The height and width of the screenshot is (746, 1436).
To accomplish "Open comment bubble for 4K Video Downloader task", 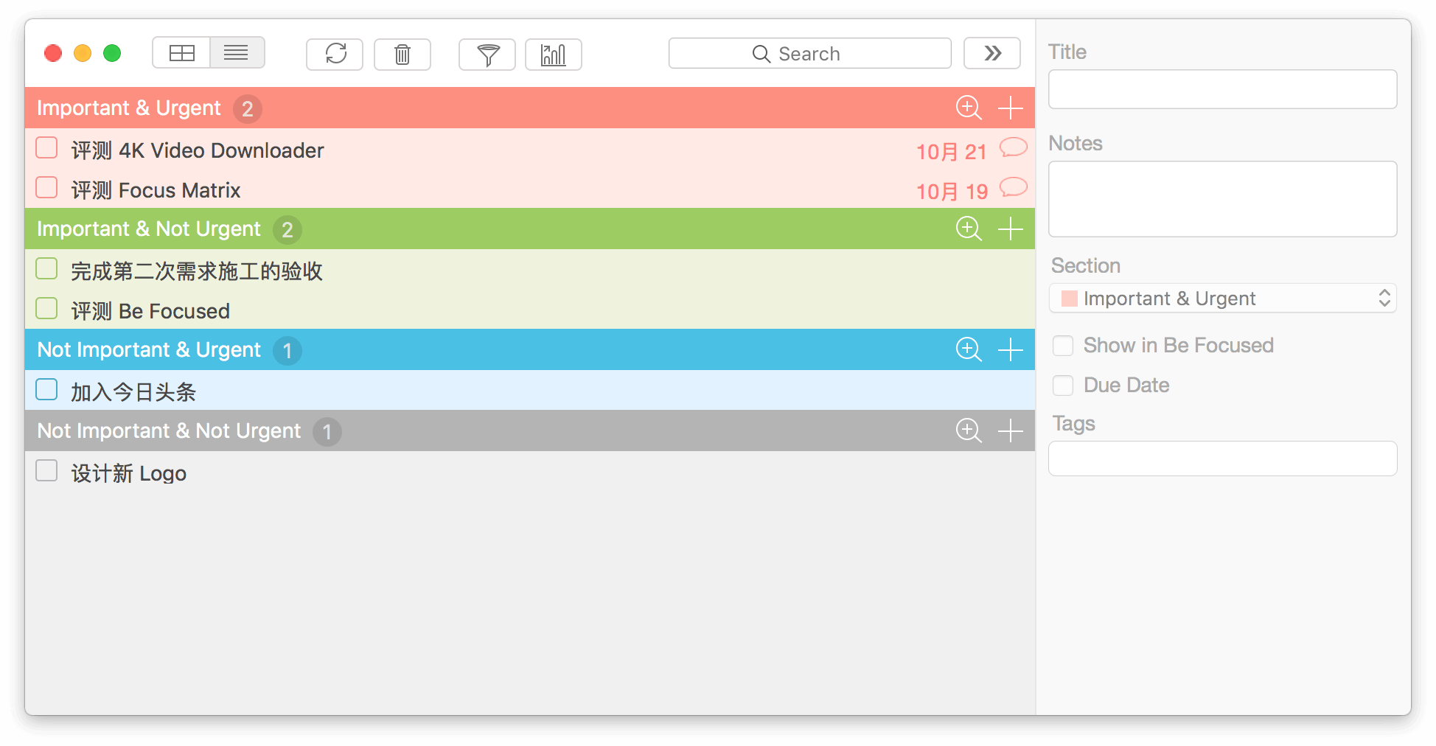I will click(x=1014, y=148).
